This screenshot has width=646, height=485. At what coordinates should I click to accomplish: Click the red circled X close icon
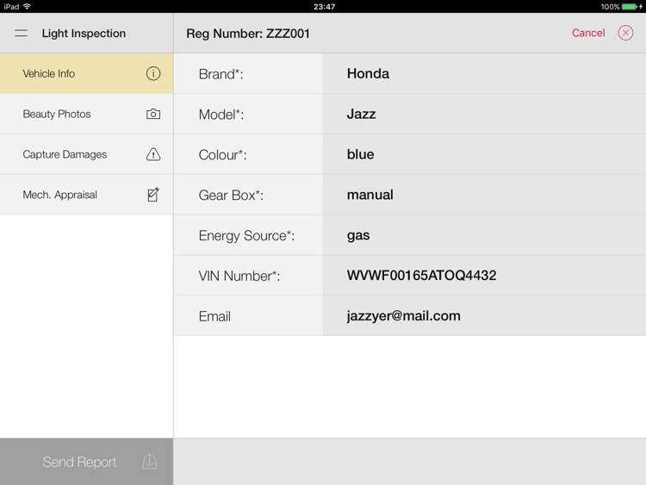click(x=626, y=33)
